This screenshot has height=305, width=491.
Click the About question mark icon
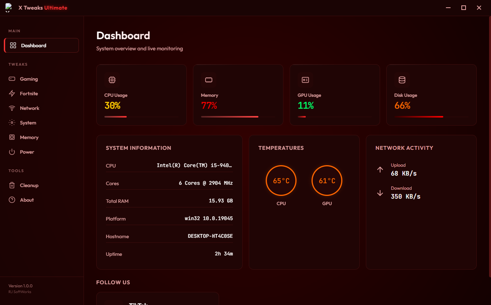(x=12, y=200)
